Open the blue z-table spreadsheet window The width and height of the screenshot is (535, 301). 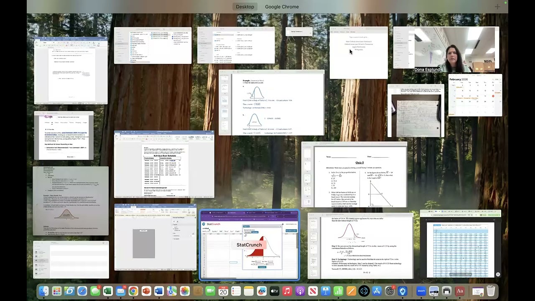point(460,245)
